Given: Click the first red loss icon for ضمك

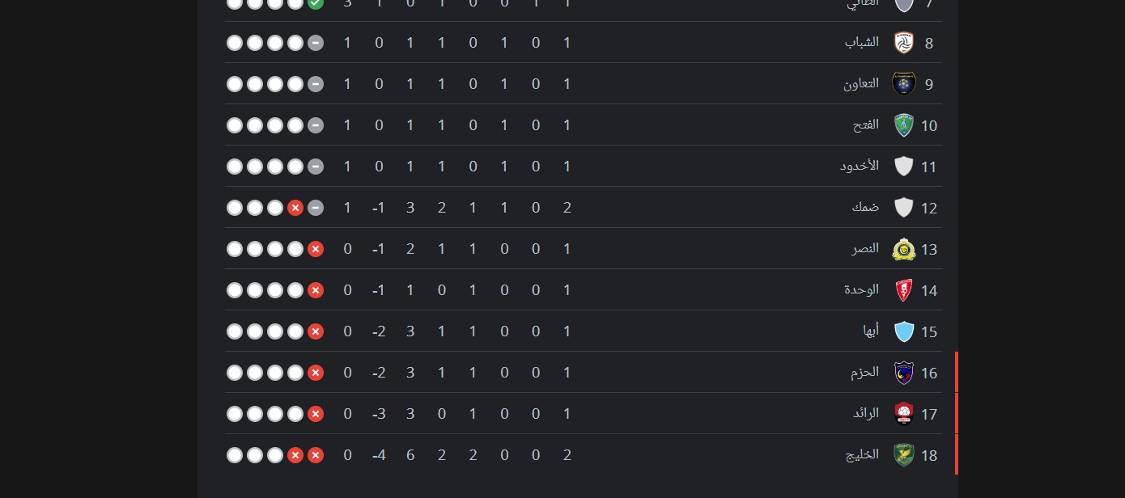Looking at the screenshot, I should pos(295,208).
